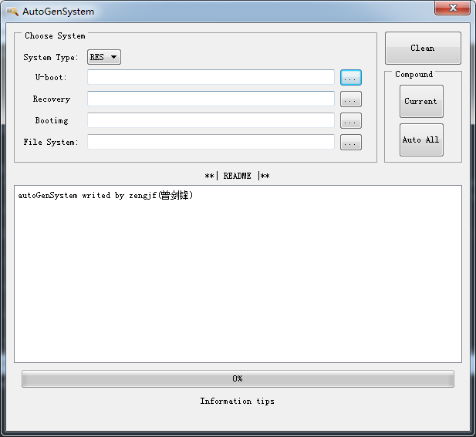The width and height of the screenshot is (476, 437).
Task: Click the 'Recovery' label
Action: click(x=52, y=99)
